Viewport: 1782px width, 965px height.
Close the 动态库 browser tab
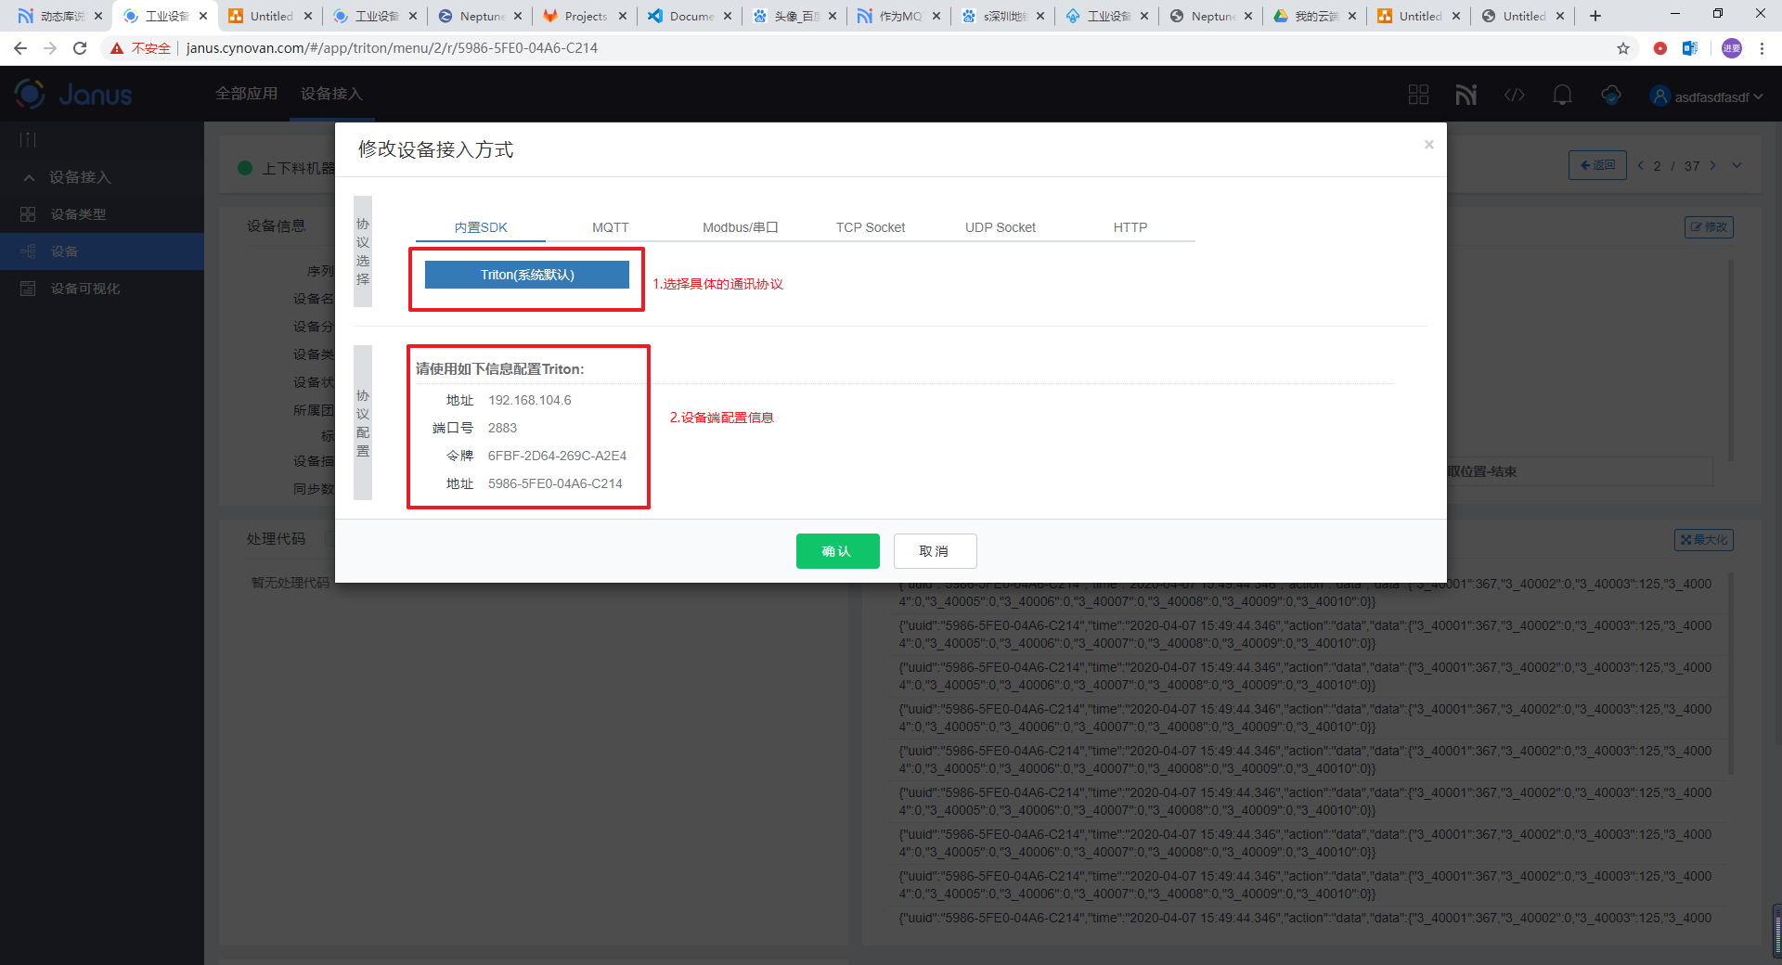tap(98, 16)
